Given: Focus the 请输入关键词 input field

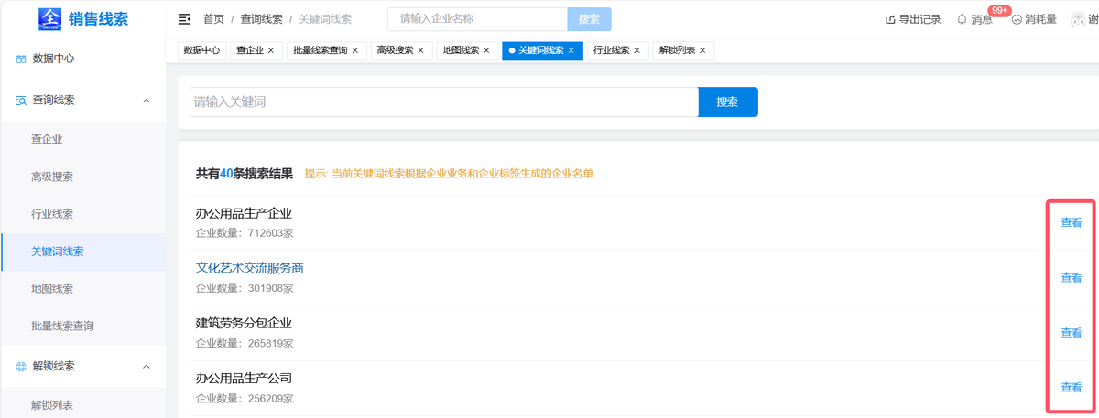Looking at the screenshot, I should coord(444,102).
